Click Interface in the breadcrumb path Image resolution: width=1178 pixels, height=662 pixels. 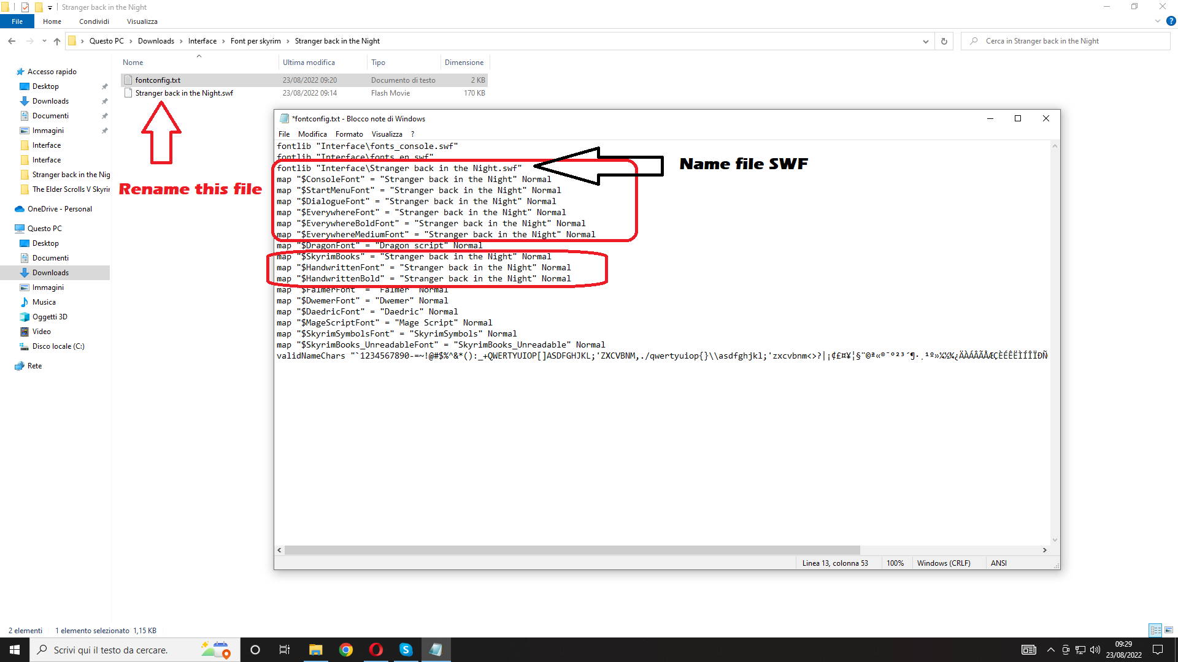click(202, 41)
